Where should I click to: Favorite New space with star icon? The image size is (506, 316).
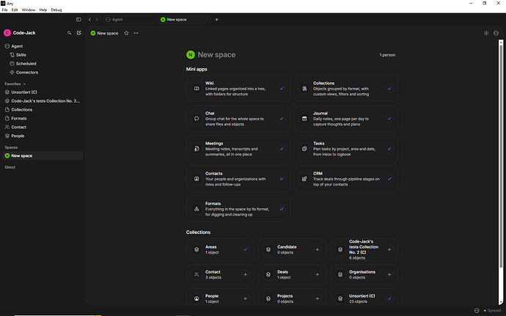coord(126,33)
